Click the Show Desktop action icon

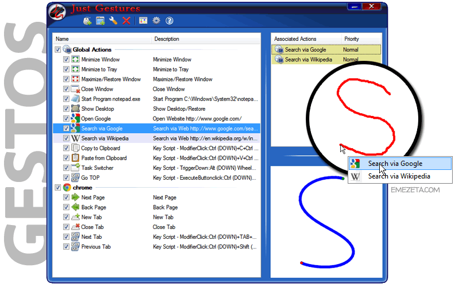pos(76,108)
